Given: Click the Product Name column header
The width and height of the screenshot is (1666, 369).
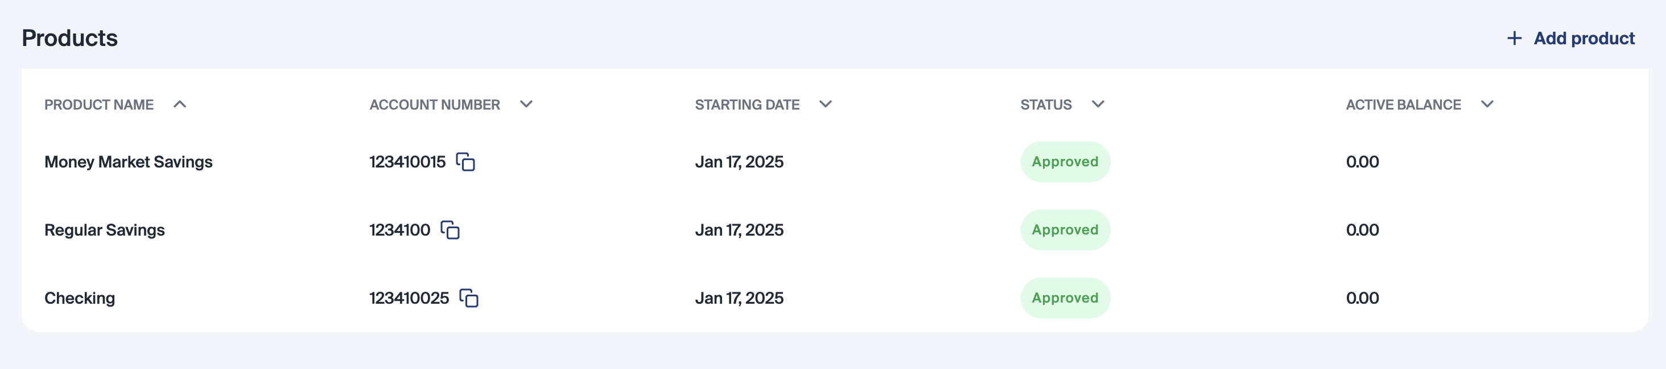Looking at the screenshot, I should point(99,104).
